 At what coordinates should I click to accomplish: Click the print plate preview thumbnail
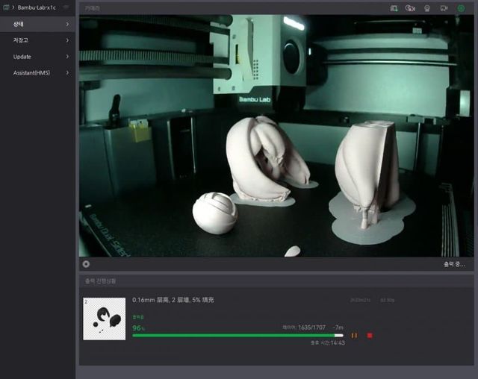(104, 319)
